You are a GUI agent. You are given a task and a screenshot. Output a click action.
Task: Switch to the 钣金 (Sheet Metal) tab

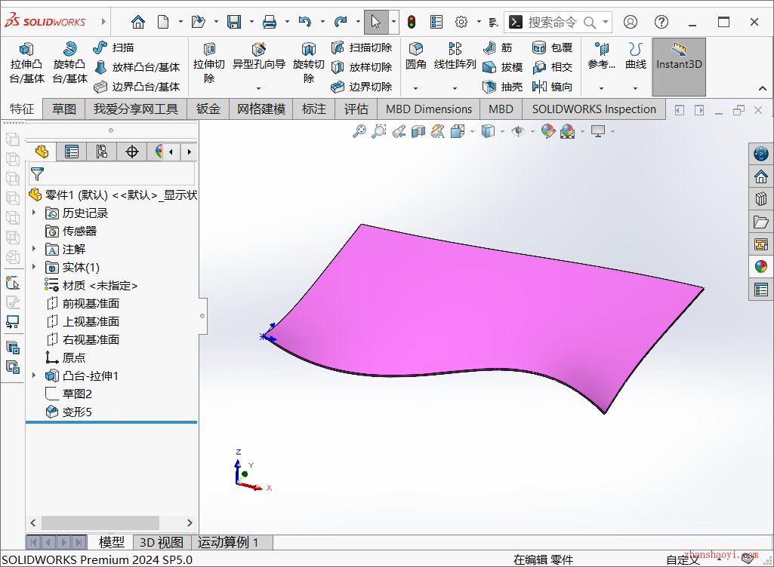tap(208, 109)
